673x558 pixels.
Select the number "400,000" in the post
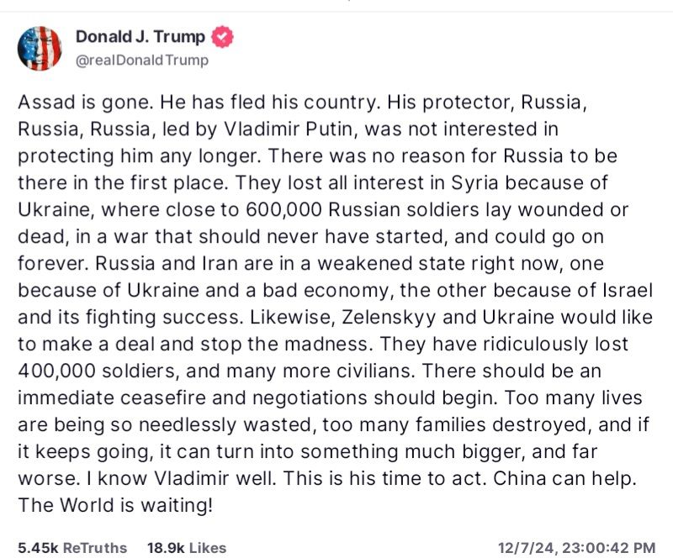[x=56, y=371]
